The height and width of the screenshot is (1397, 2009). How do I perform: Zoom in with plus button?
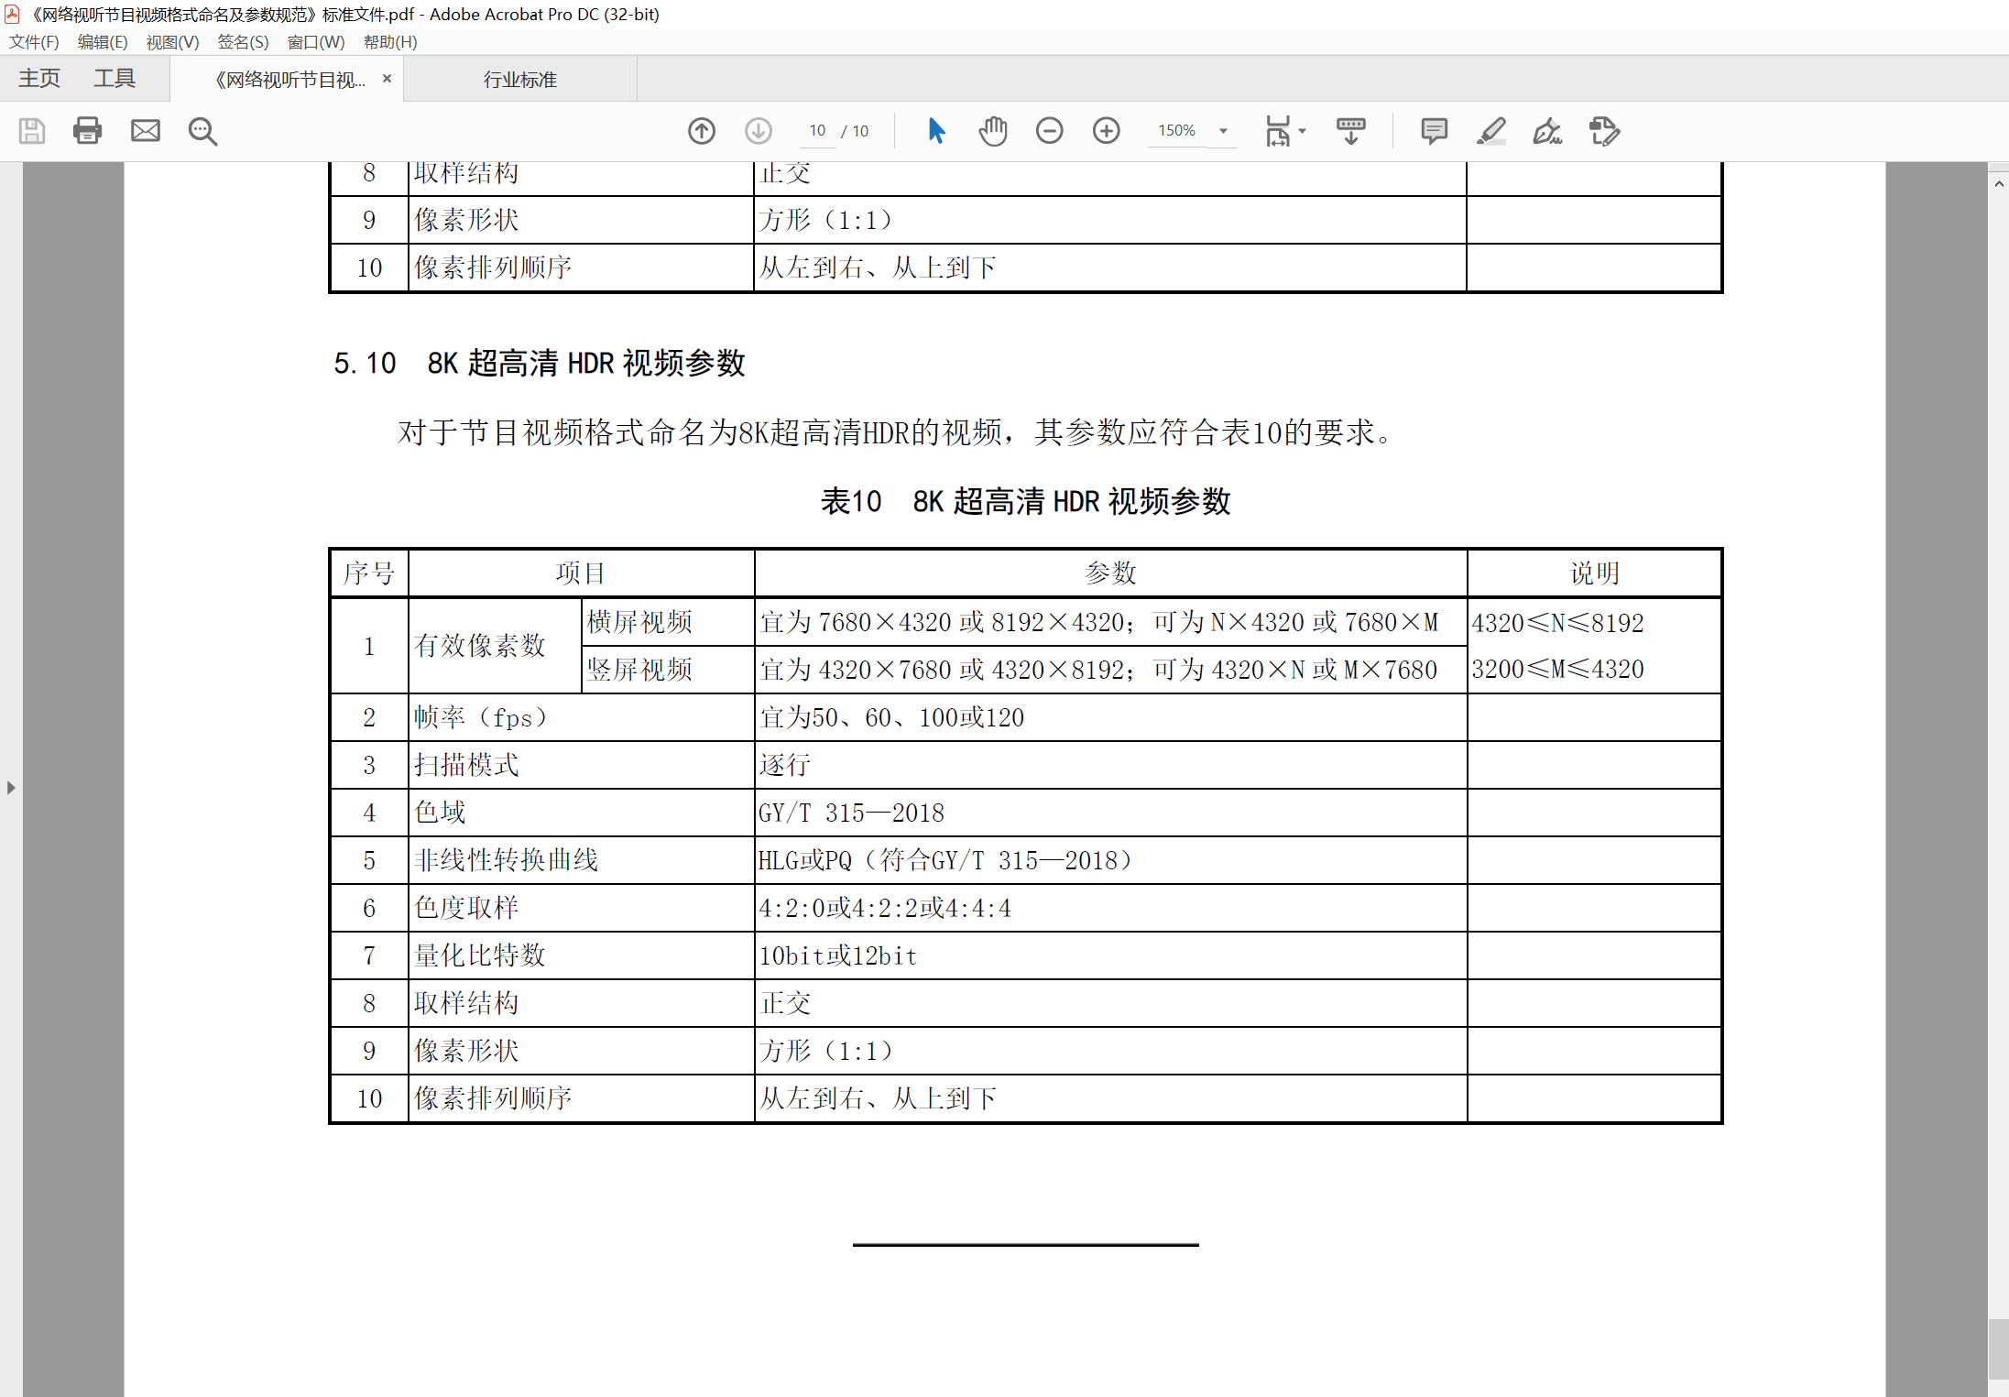tap(1106, 131)
